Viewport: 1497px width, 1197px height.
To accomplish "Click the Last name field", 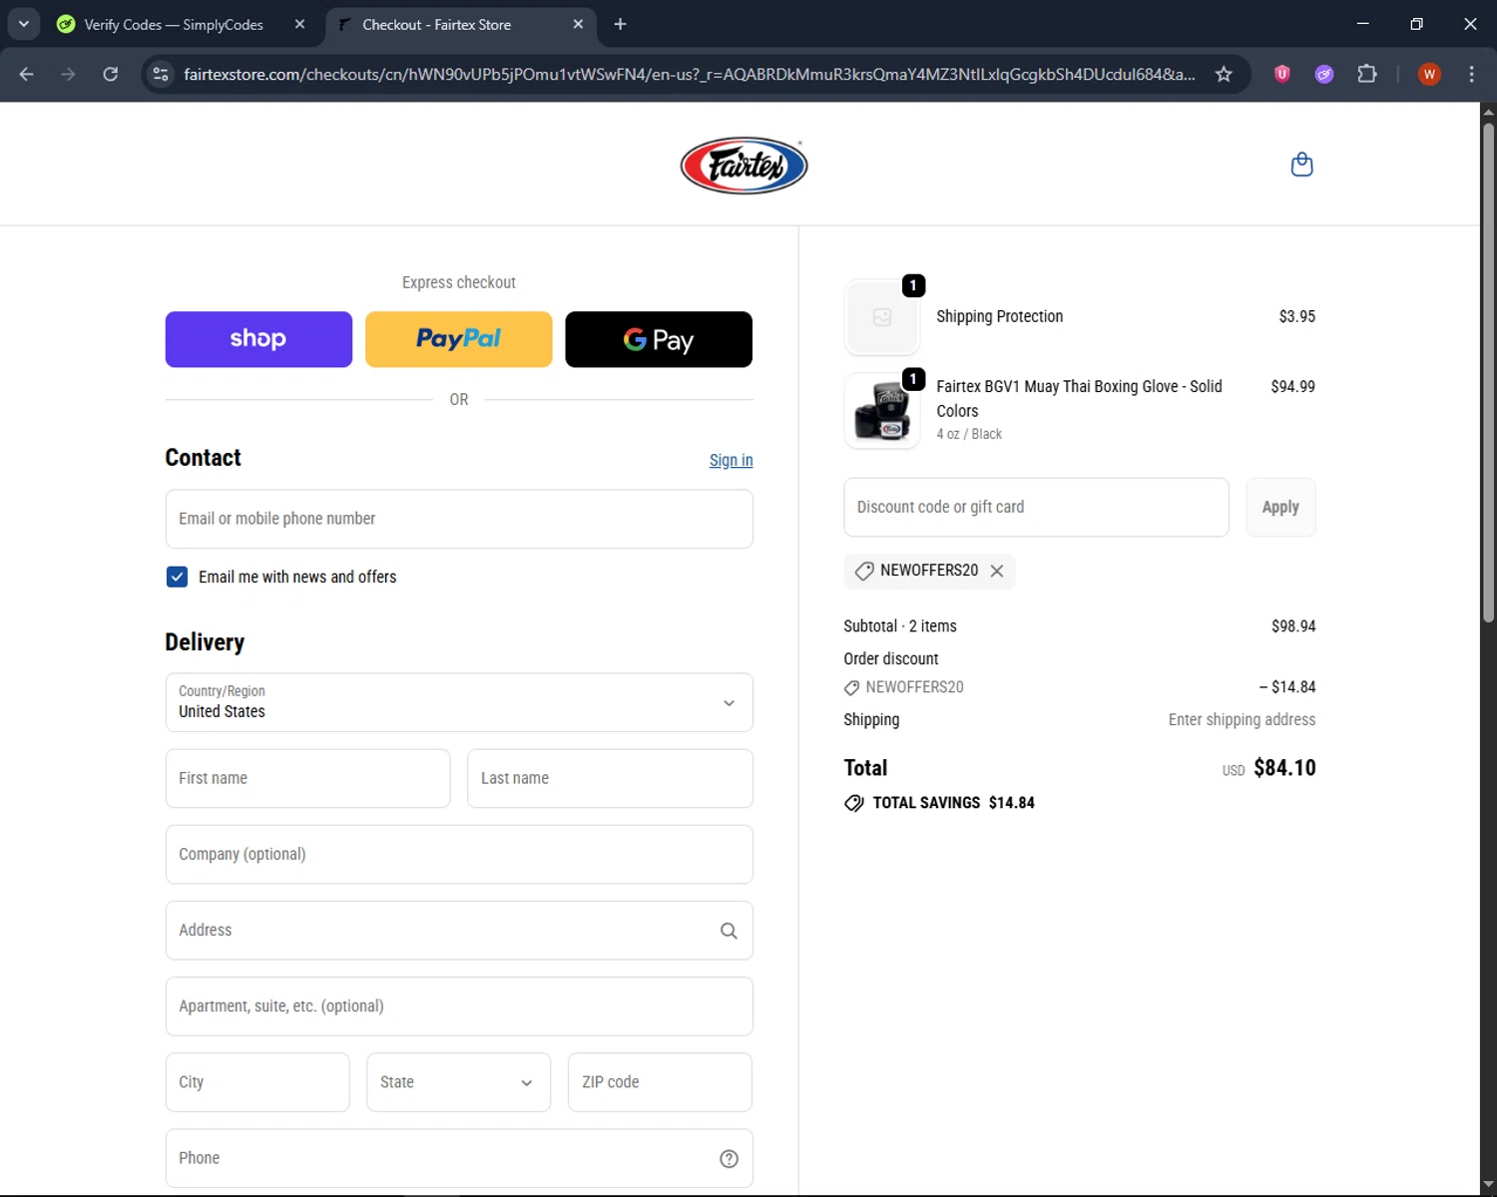I will tap(610, 778).
